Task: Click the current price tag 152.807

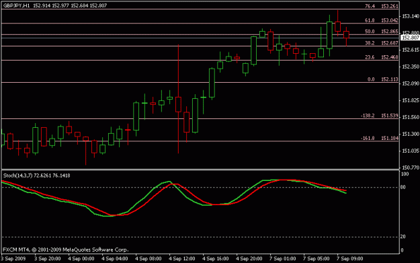Action: [410, 38]
